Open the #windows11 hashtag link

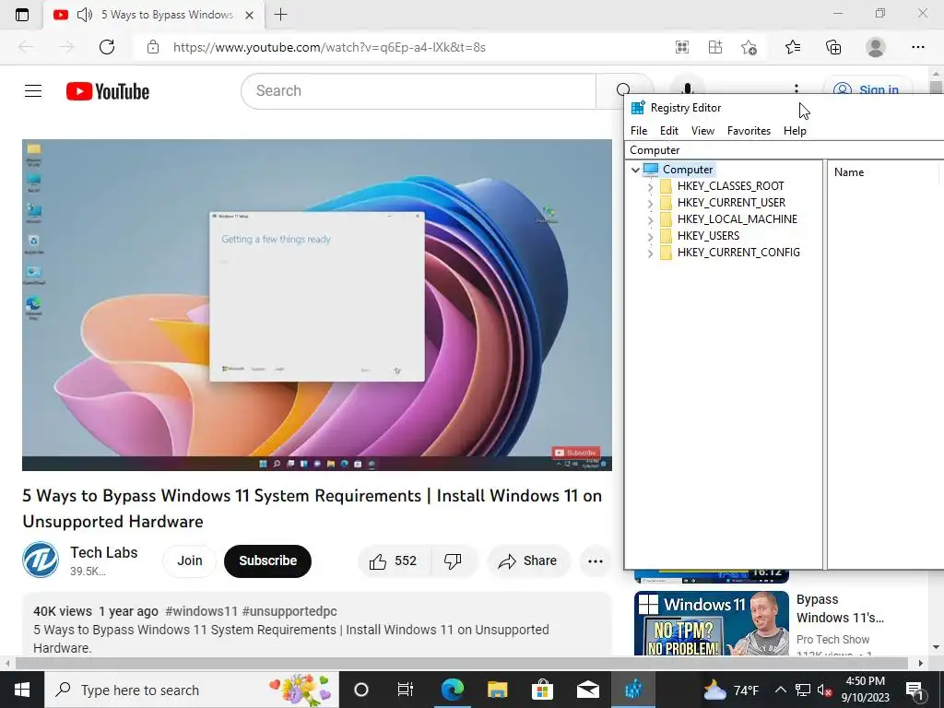tap(201, 612)
